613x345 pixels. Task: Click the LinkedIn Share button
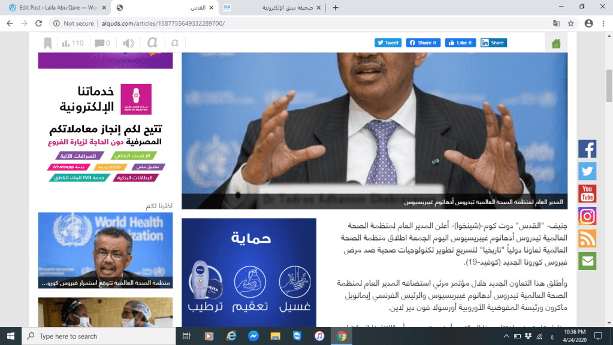coord(493,43)
